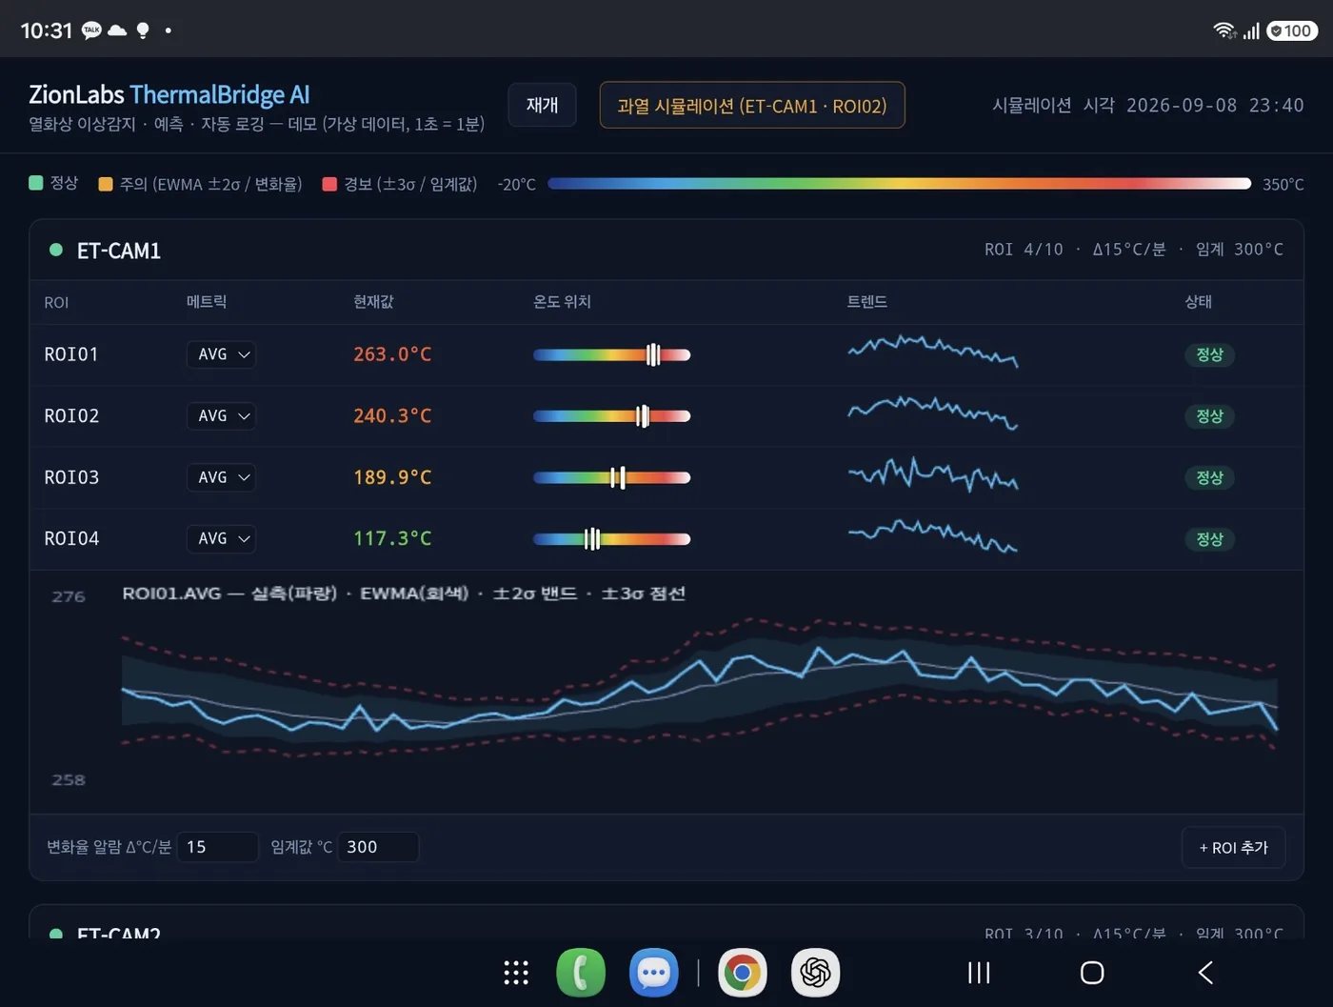Expand the ROI01 metric AVG dropdown

coord(221,354)
